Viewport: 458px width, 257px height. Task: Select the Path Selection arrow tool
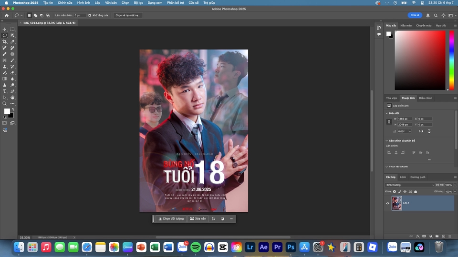click(5, 98)
